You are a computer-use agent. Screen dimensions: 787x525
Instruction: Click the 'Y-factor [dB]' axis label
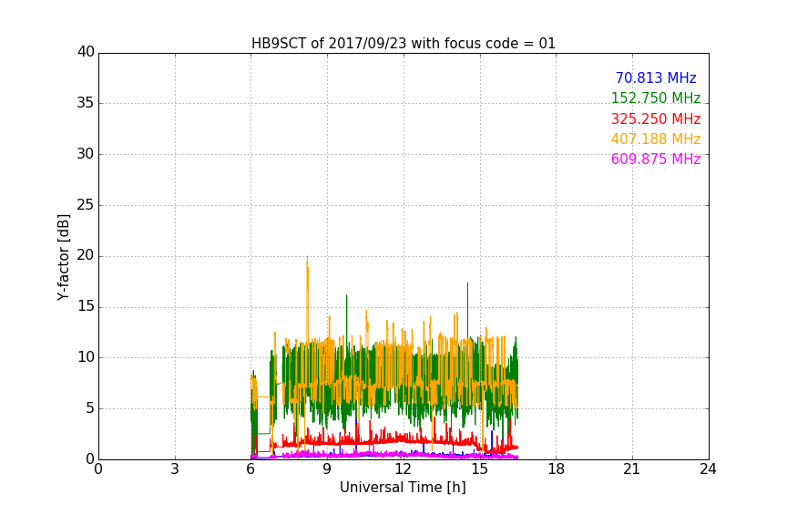tap(64, 257)
